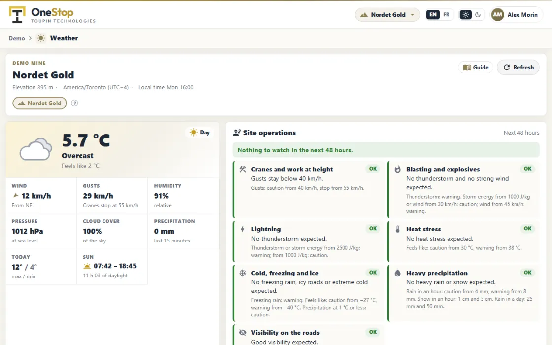Click the cloud cover value 100%
The width and height of the screenshot is (552, 345).
(x=92, y=231)
